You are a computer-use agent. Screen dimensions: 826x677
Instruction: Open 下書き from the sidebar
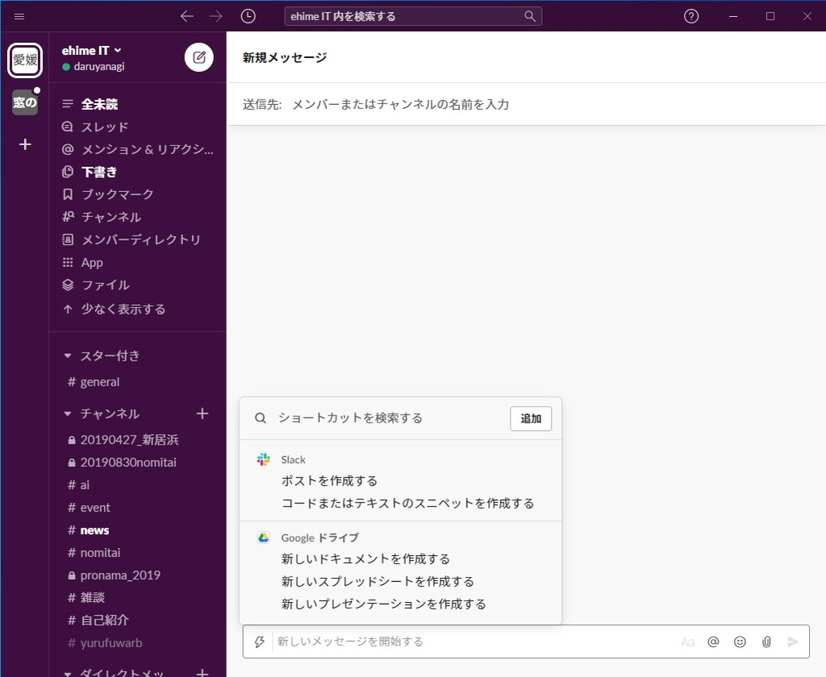(x=98, y=171)
